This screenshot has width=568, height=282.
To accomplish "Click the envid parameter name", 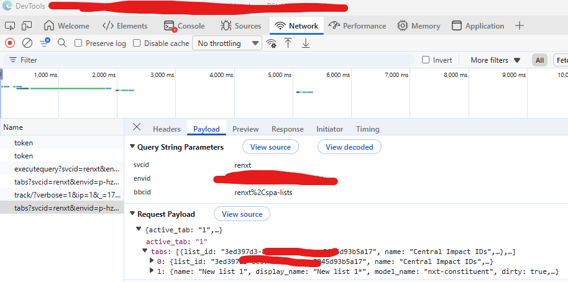I will pyautogui.click(x=142, y=178).
